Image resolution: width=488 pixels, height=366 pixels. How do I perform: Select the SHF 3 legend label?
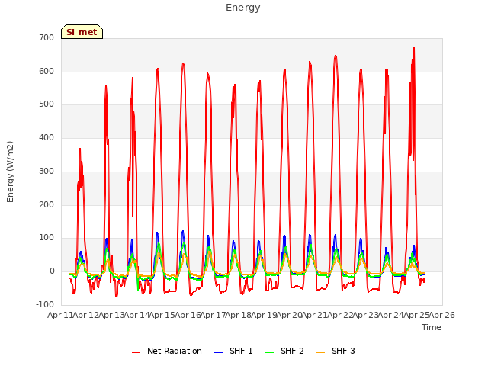[343, 351]
